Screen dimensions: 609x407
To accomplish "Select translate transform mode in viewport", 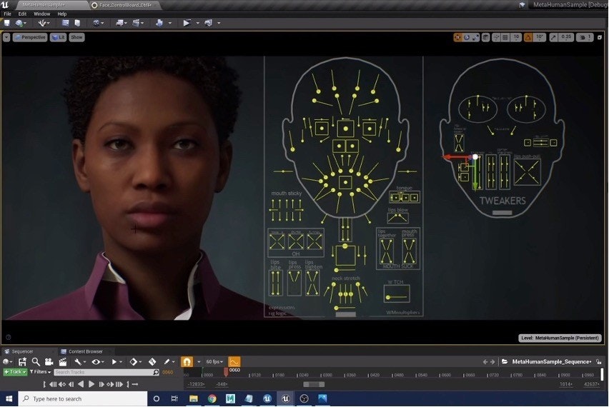I will click(458, 37).
